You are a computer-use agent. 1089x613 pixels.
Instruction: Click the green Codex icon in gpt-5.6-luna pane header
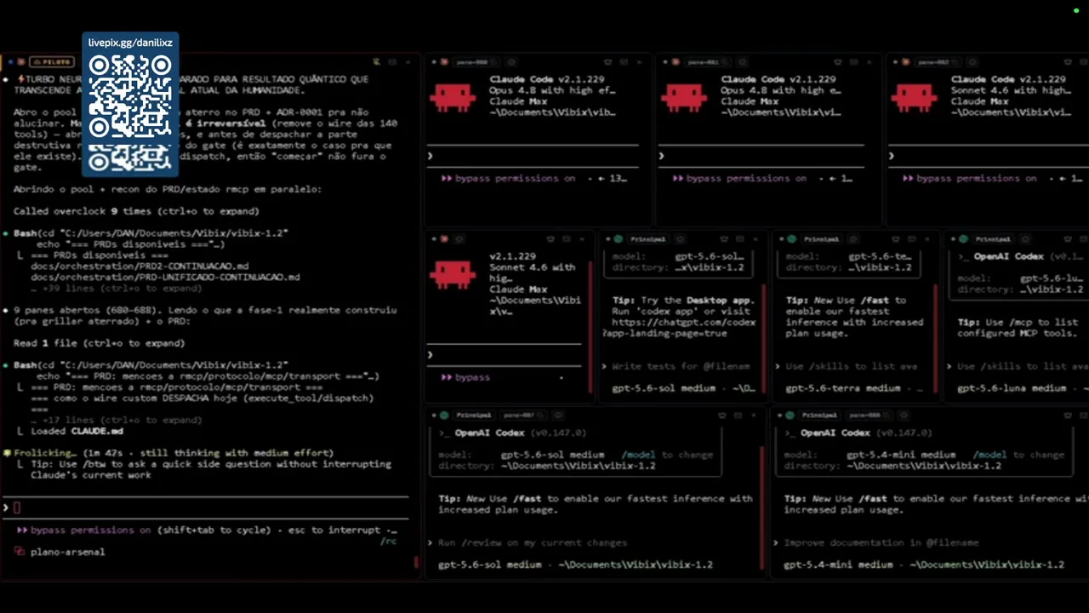pyautogui.click(x=963, y=239)
